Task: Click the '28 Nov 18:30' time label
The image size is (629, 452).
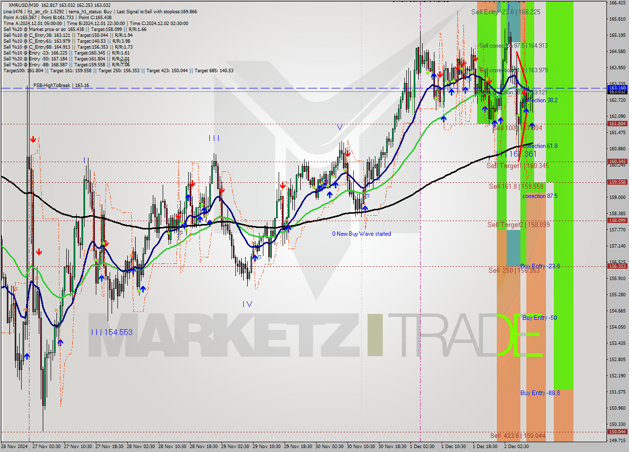Action: (204, 447)
